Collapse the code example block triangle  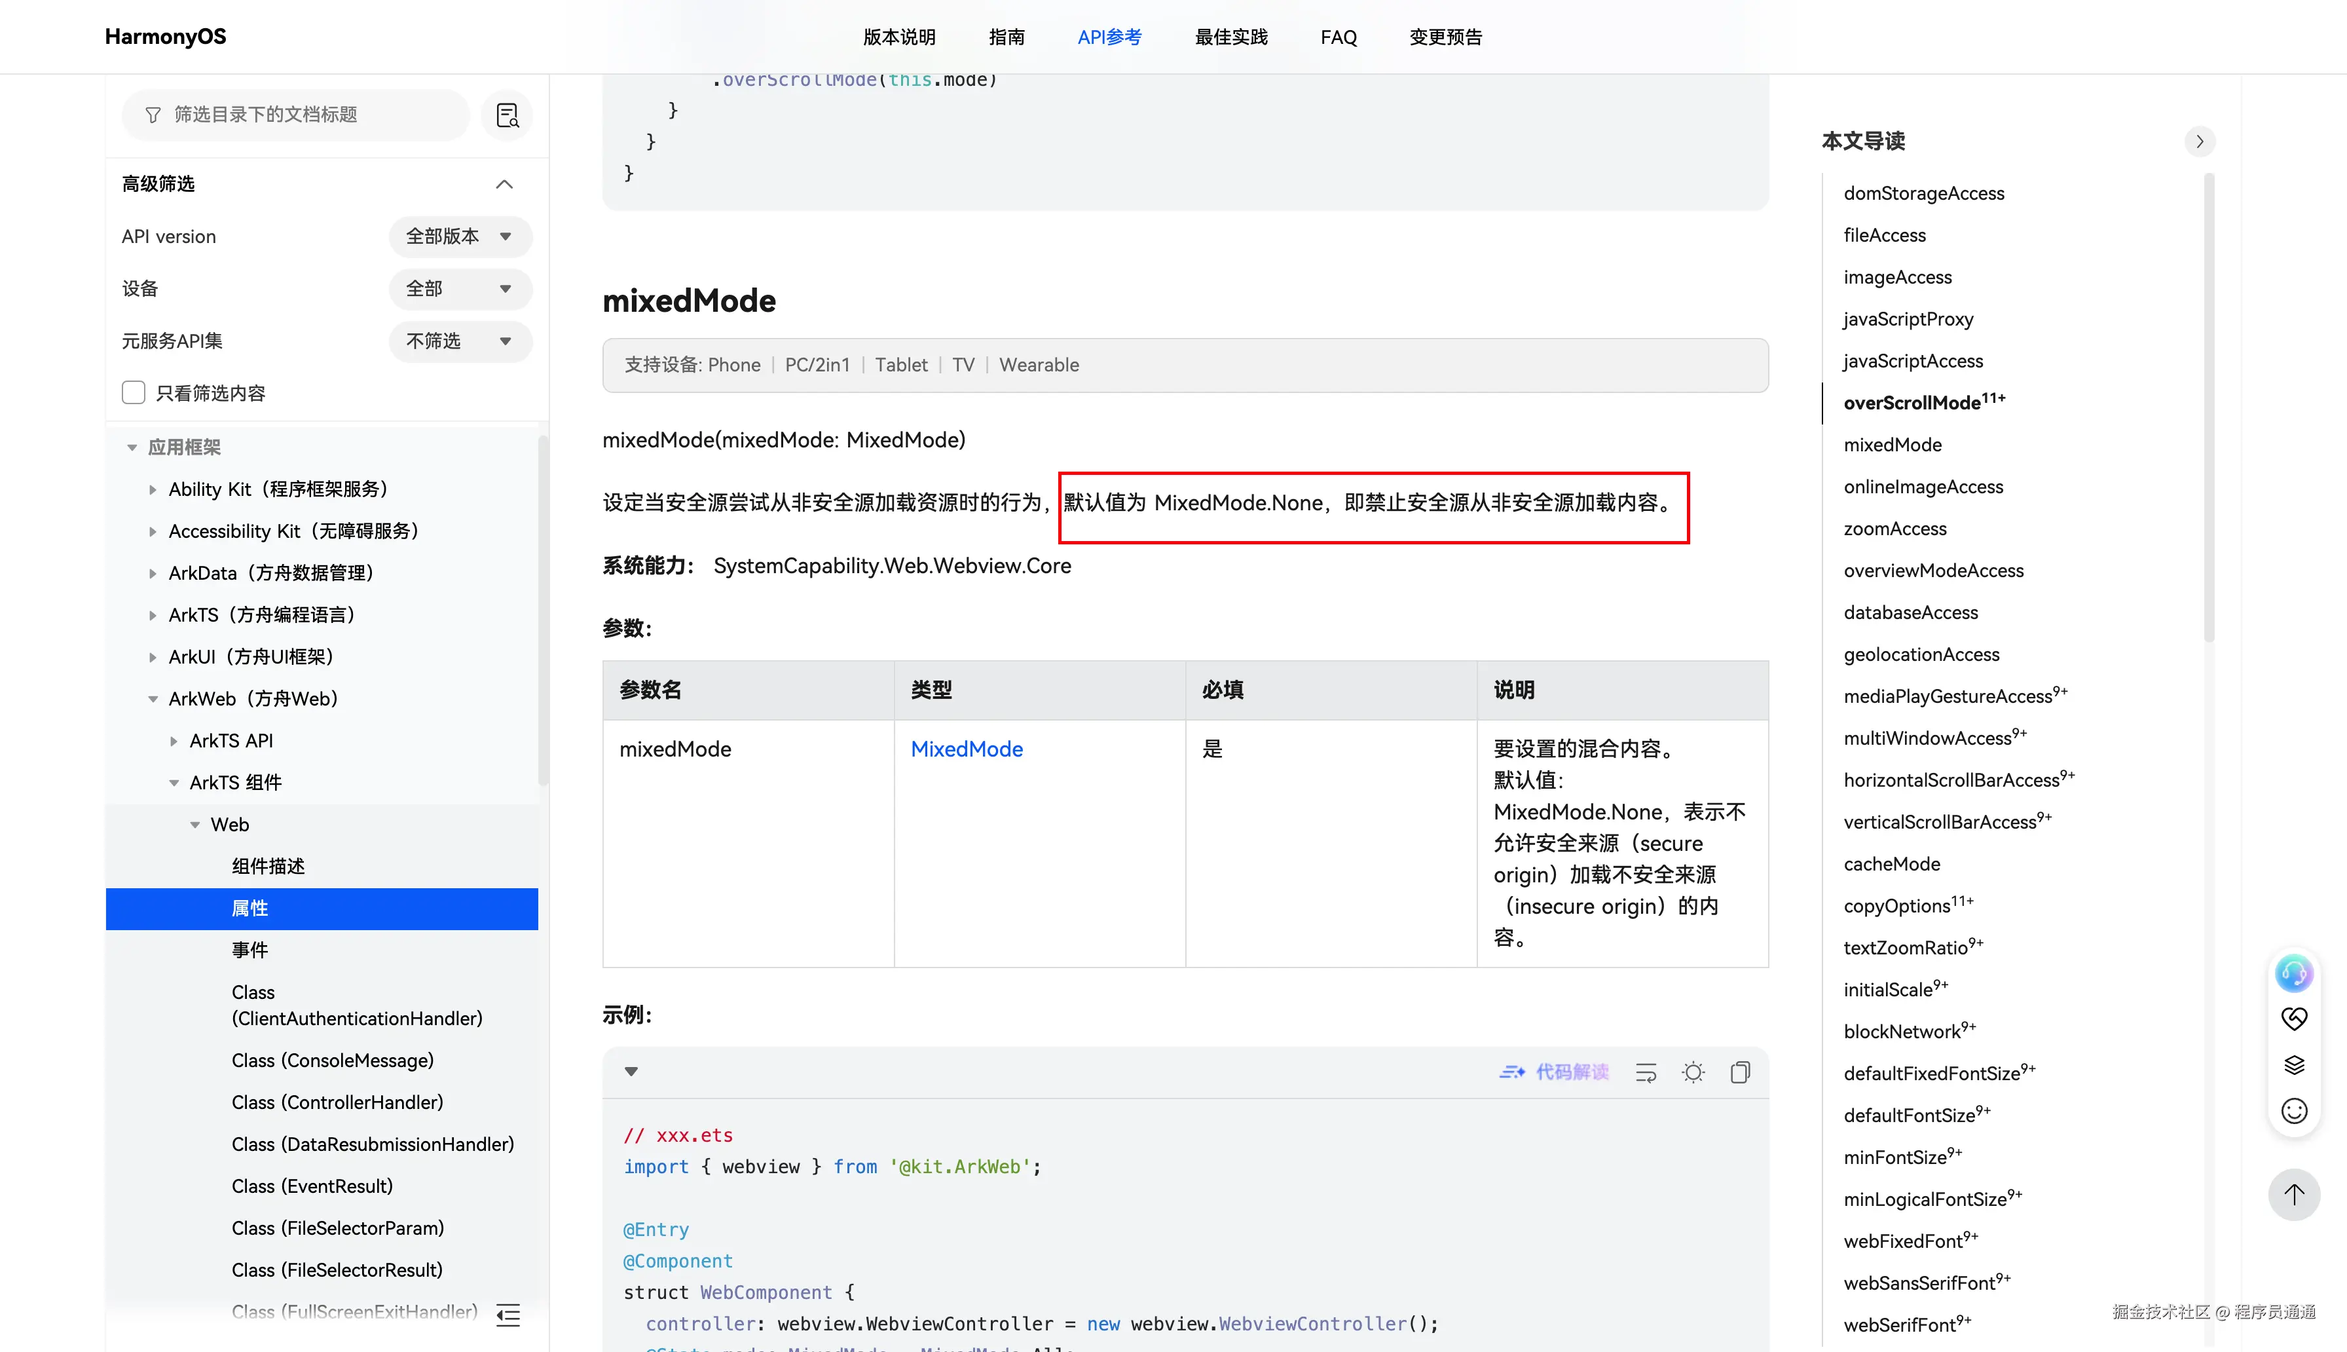[631, 1072]
